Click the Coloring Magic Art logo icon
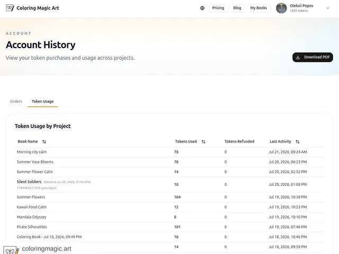 [10, 8]
